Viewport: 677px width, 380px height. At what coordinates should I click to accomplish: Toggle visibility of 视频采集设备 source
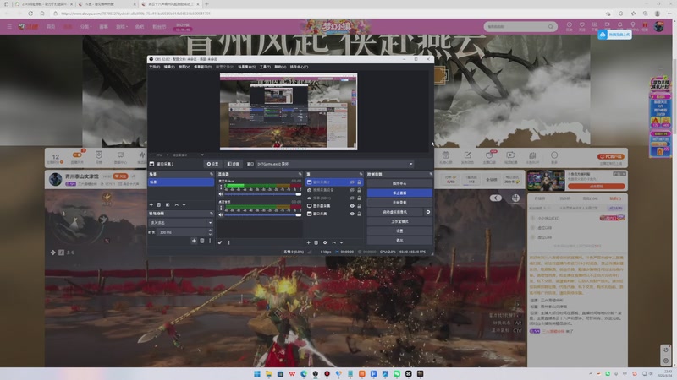pos(352,190)
